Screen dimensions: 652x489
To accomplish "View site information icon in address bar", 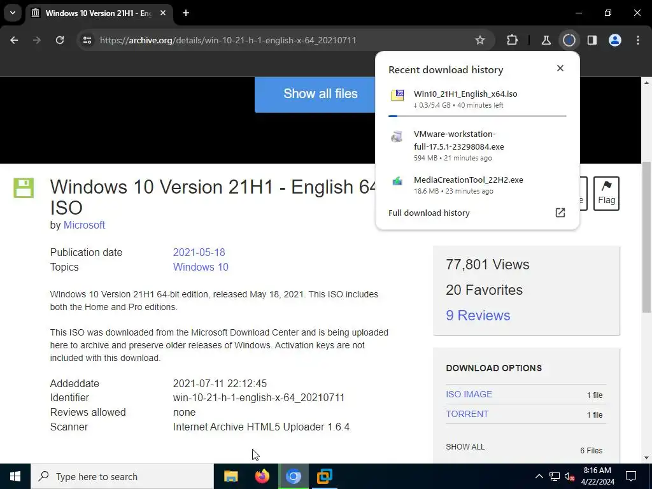I will click(x=87, y=40).
